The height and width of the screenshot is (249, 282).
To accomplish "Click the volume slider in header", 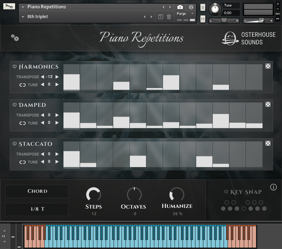I will [258, 21].
